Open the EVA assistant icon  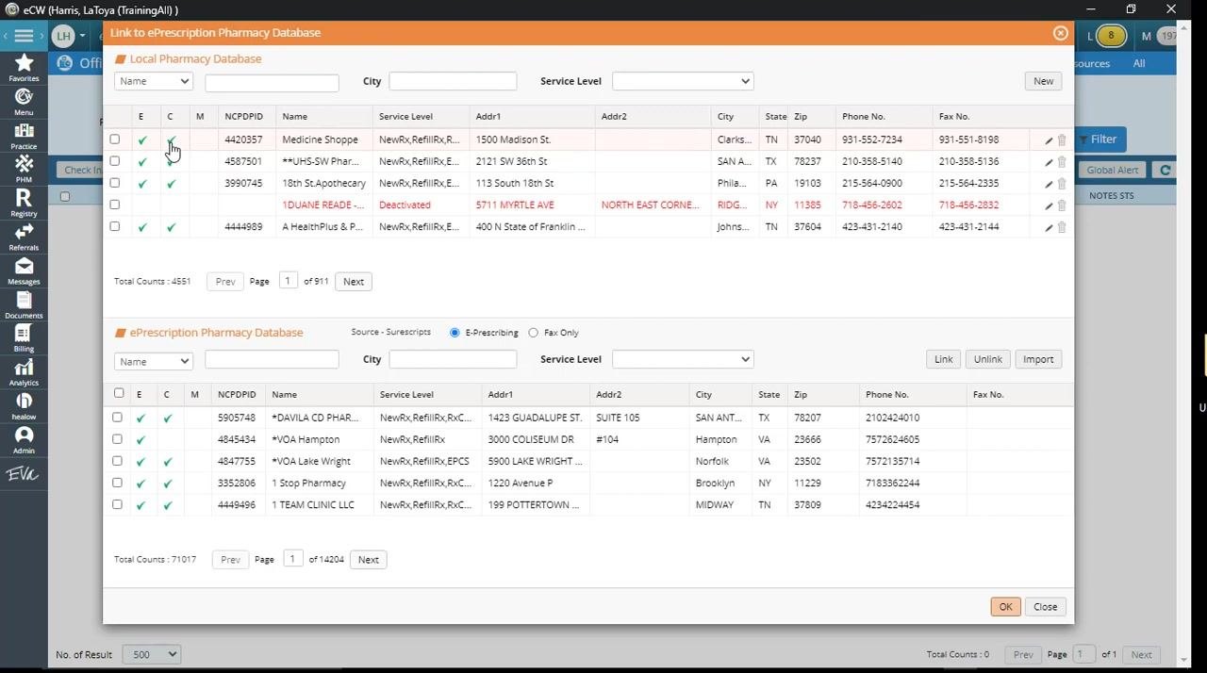(x=24, y=474)
